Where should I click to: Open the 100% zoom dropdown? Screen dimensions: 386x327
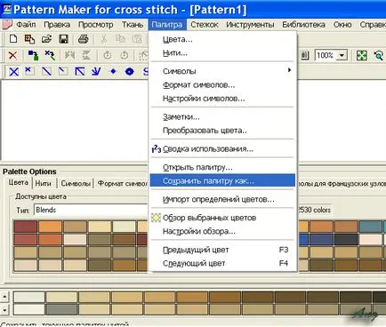pos(342,55)
